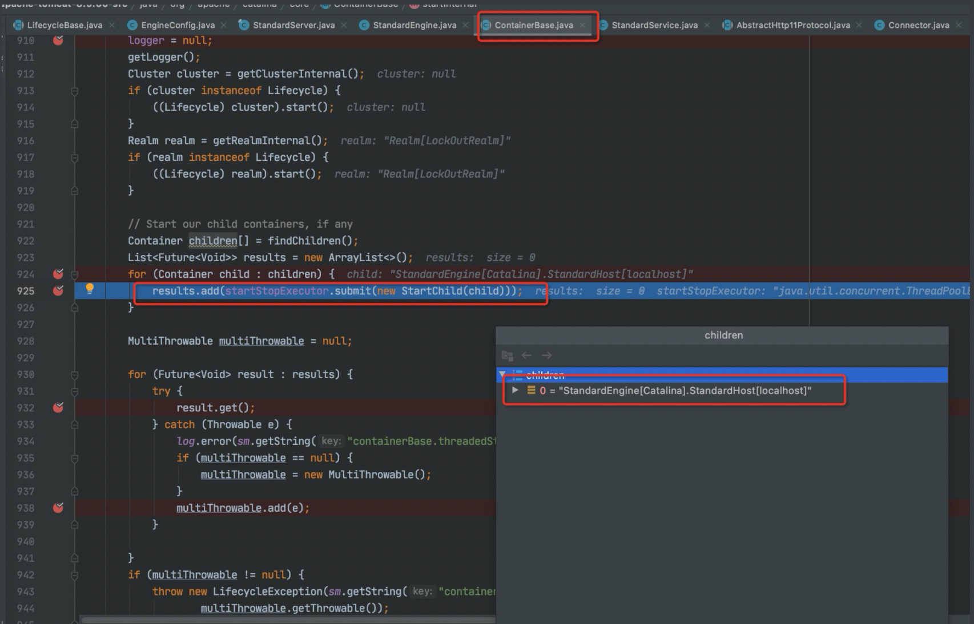Screen dimensions: 974x624
Task: Click the back arrow in children popup
Action: click(x=526, y=355)
